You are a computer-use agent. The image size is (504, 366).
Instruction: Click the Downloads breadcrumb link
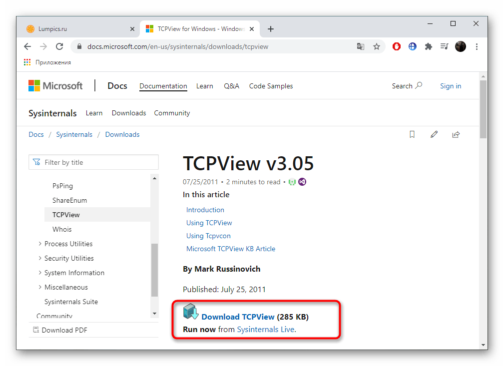(x=122, y=134)
